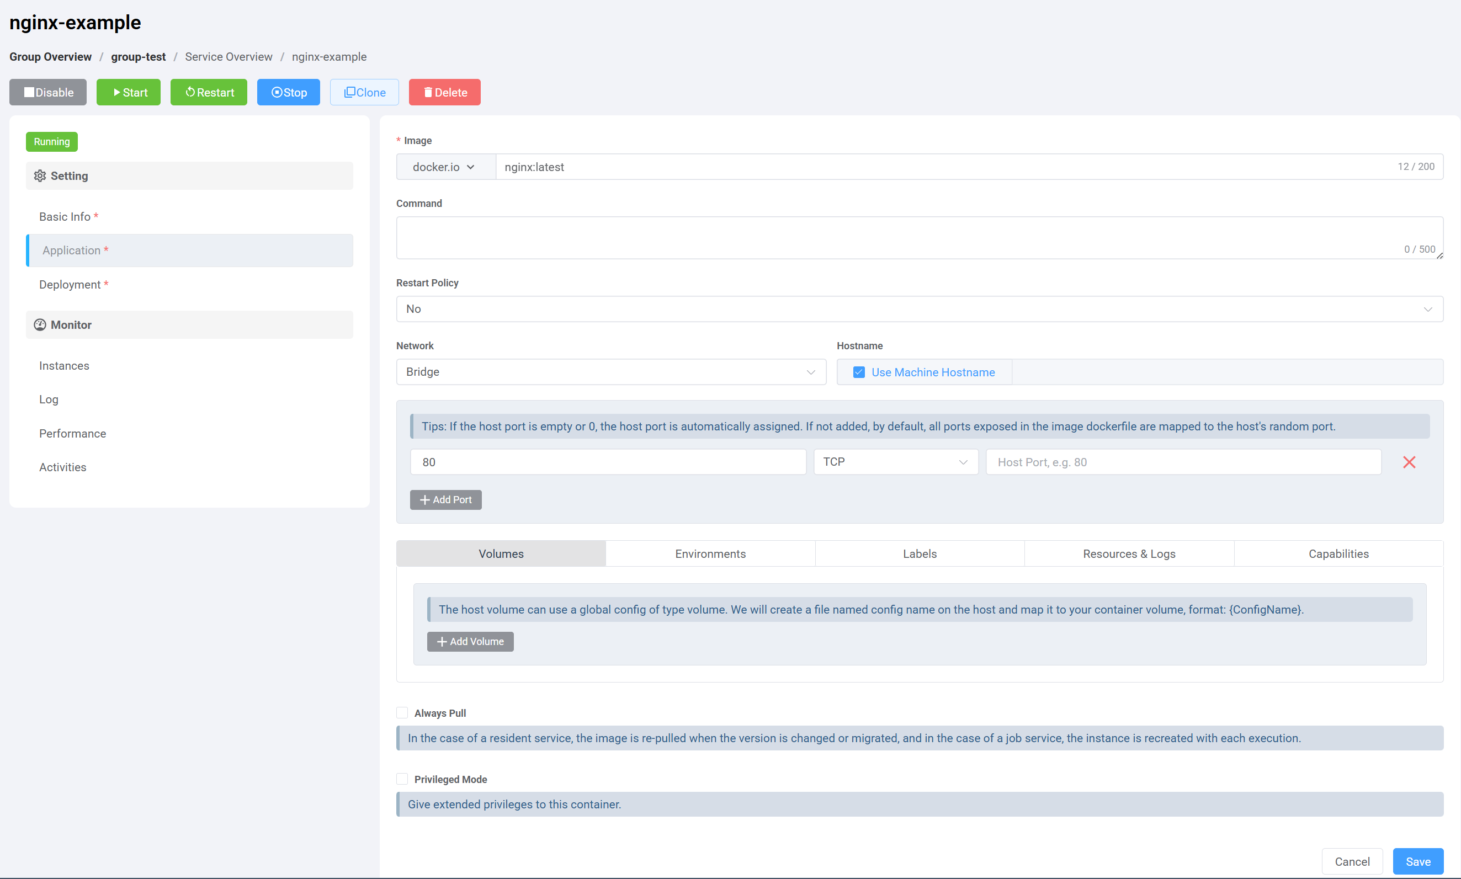Enable Privileged Mode checkbox
The width and height of the screenshot is (1461, 879).
402,779
